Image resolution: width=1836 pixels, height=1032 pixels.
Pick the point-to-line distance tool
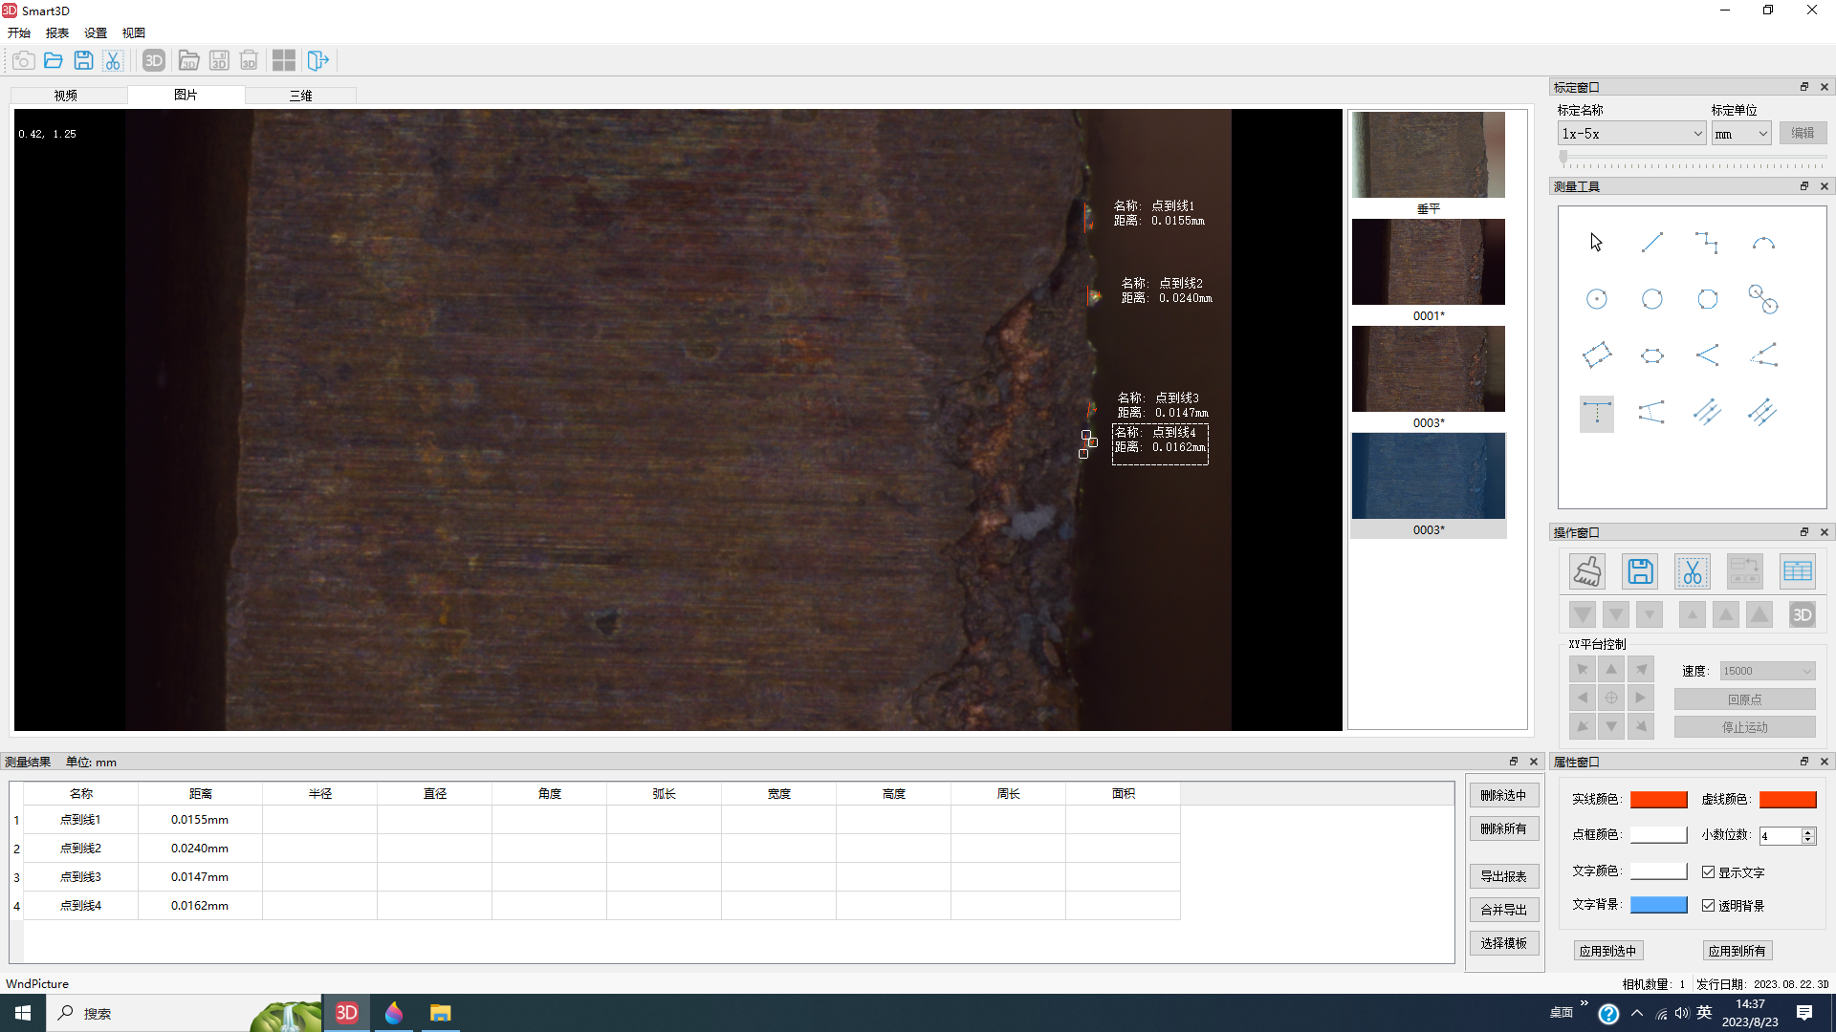[1596, 413]
